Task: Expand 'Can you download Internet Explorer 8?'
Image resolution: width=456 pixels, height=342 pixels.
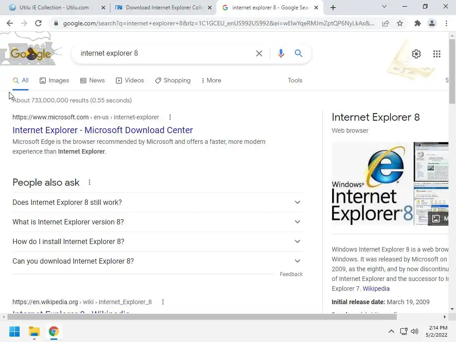Action: (158, 261)
